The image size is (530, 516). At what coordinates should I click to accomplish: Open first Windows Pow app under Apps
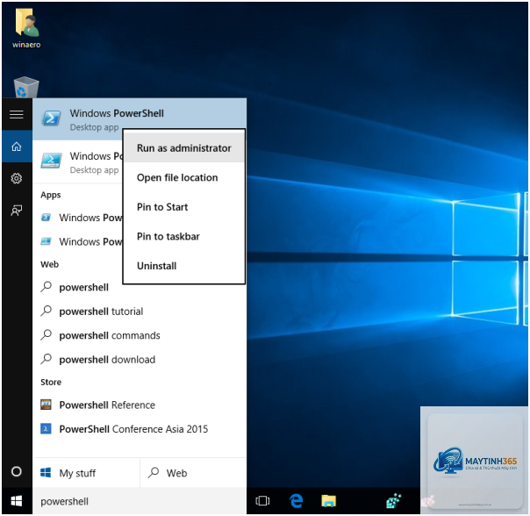click(78, 218)
